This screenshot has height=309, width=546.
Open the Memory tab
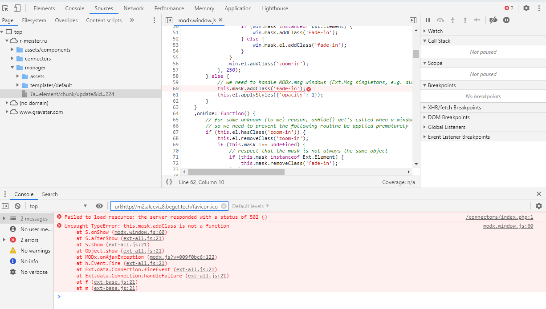tap(204, 8)
